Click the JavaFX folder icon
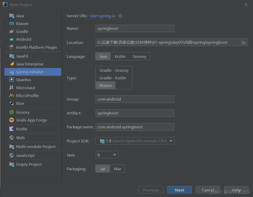Screen dimensions: 253x197 (x=12, y=56)
